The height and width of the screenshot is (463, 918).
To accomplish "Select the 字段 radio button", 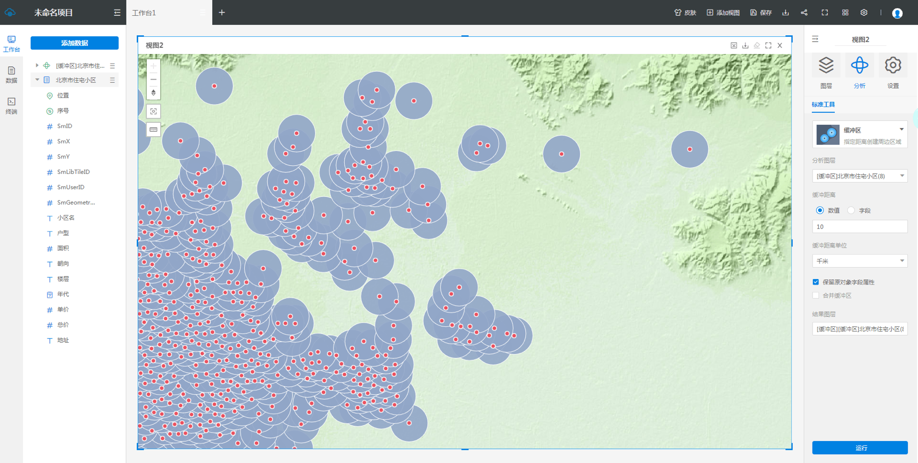I will [851, 210].
